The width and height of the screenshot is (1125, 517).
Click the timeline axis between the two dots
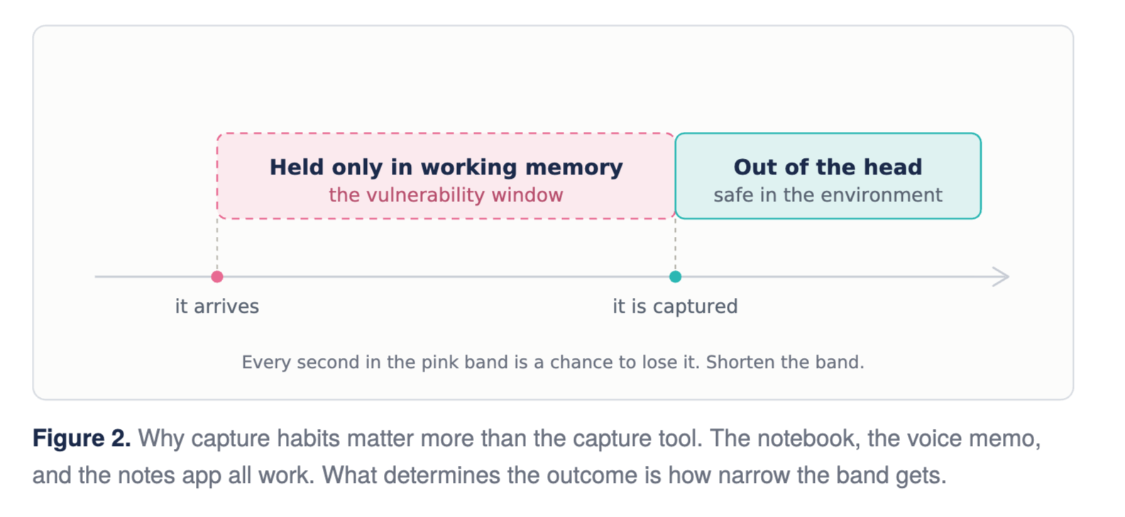coord(446,277)
